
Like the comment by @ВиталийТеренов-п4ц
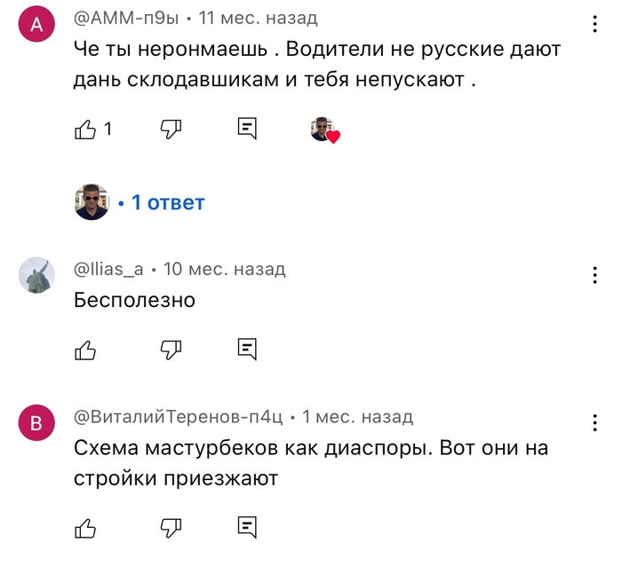tap(85, 528)
